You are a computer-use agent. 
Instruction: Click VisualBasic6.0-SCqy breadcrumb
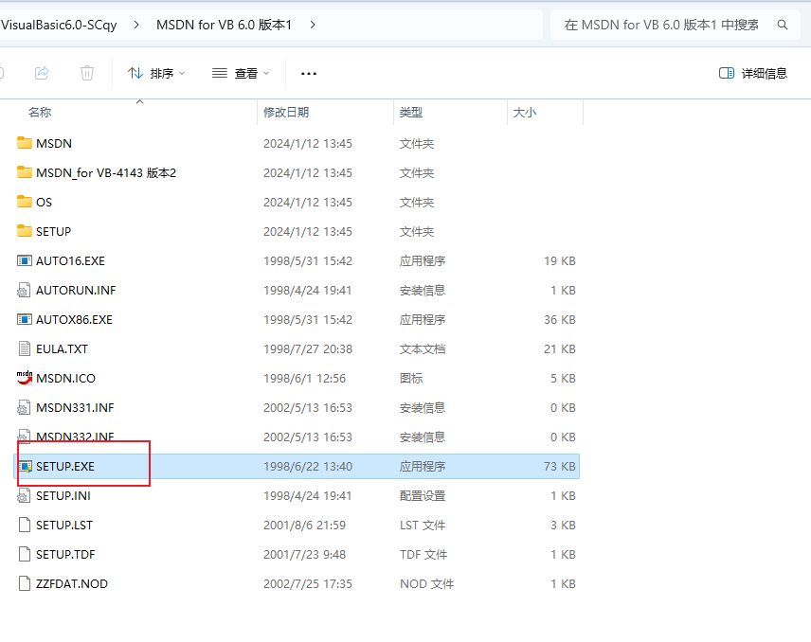click(59, 25)
